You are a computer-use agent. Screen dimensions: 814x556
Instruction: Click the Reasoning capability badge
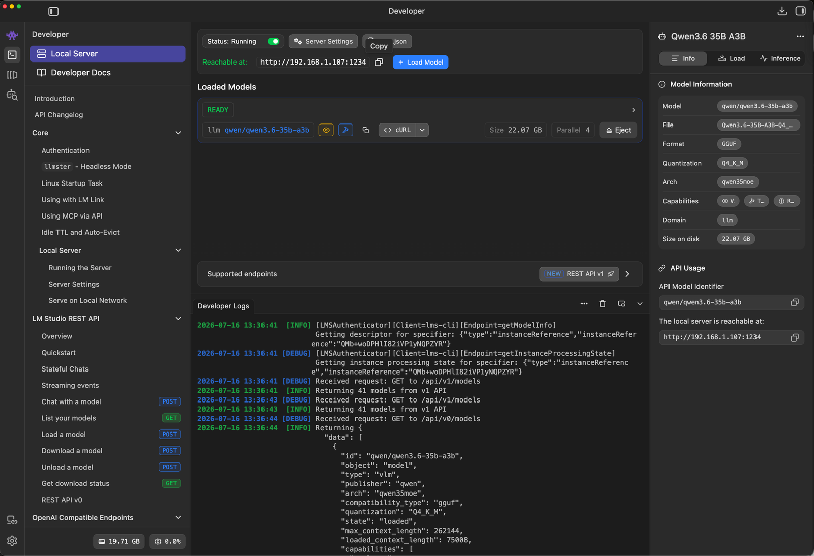pyautogui.click(x=787, y=201)
